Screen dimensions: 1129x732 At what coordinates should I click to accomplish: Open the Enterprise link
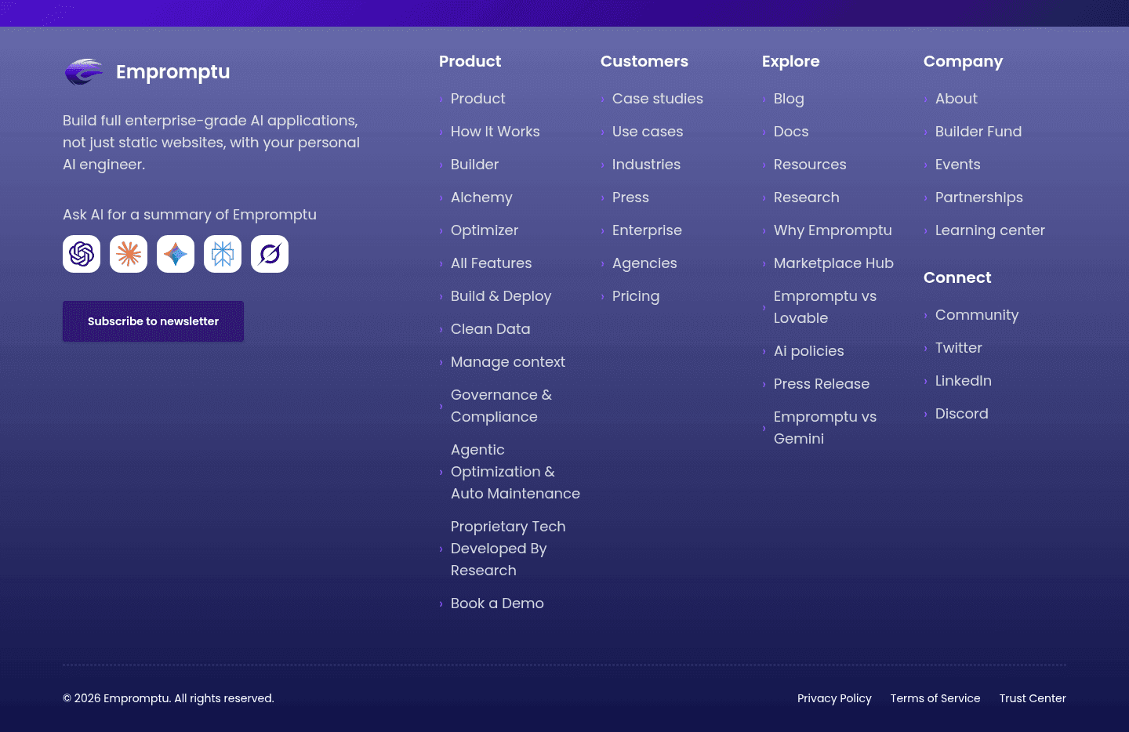pyautogui.click(x=647, y=230)
